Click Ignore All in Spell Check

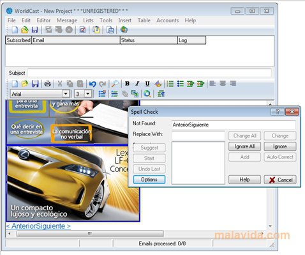[244, 146]
